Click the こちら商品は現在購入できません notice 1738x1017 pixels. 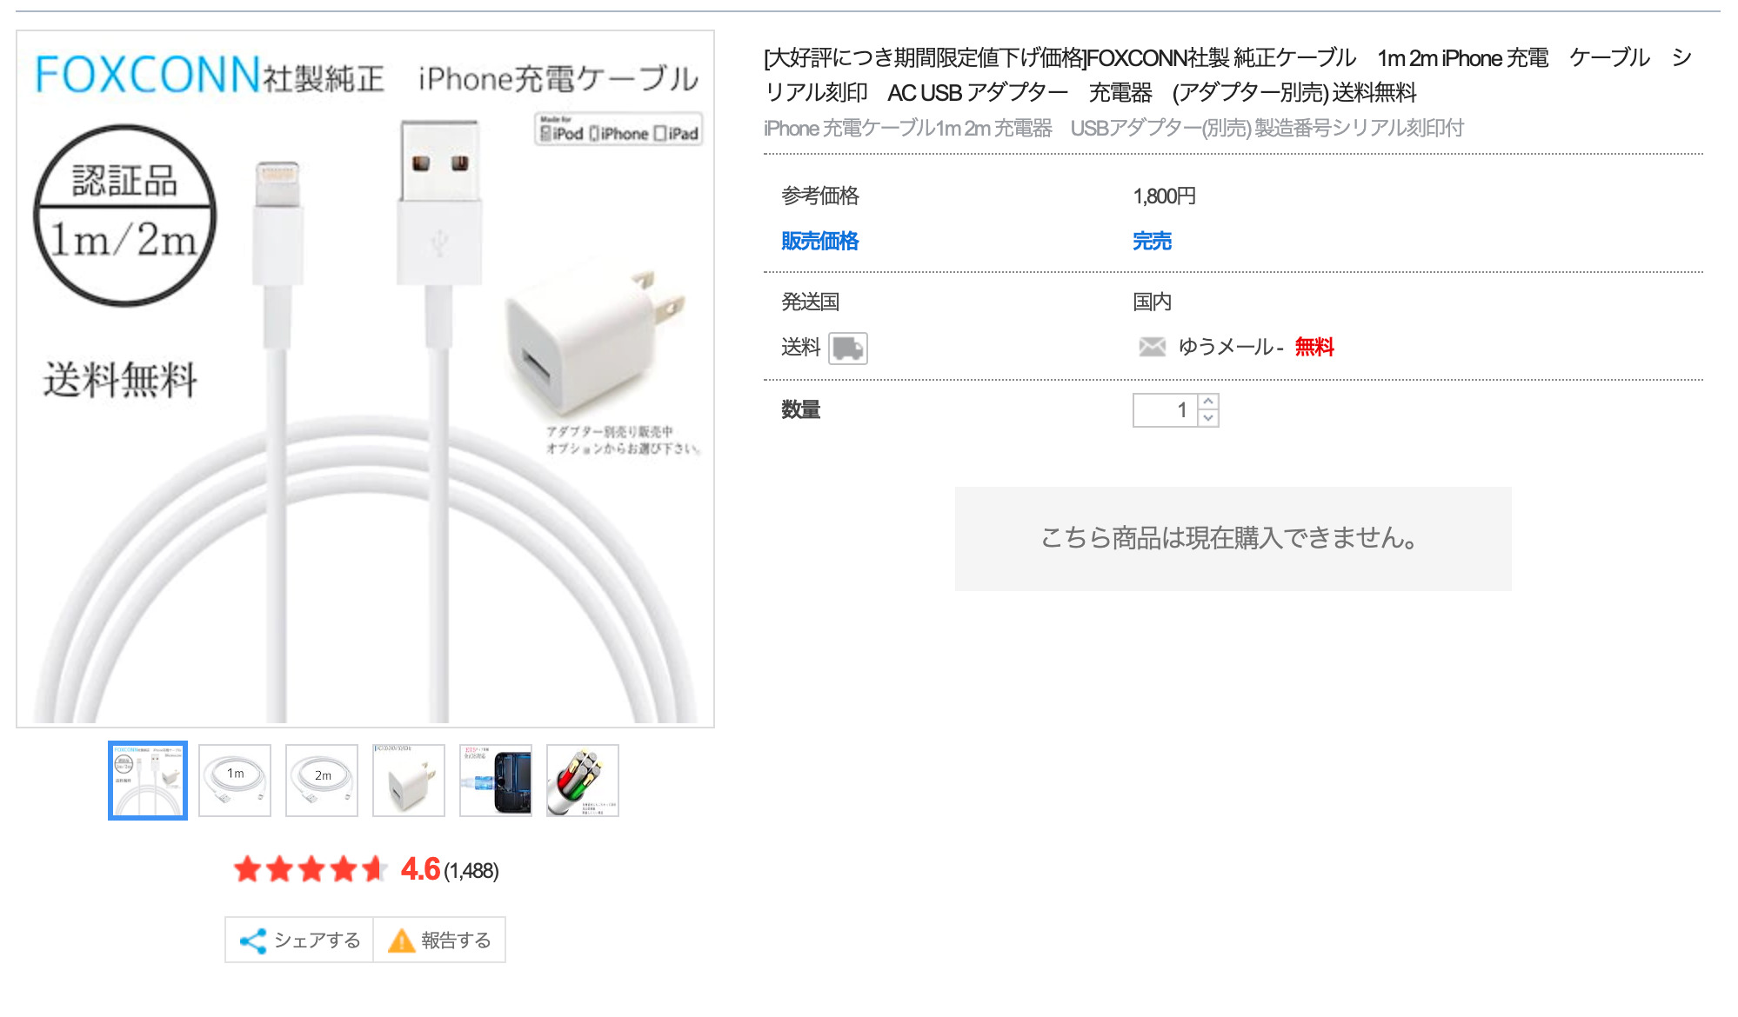(1233, 539)
